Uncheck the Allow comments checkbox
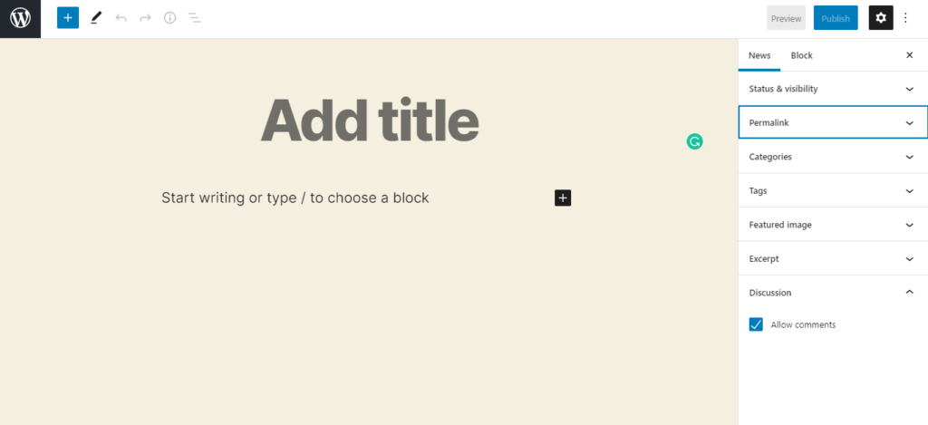Viewport: 928px width, 425px height. tap(756, 324)
